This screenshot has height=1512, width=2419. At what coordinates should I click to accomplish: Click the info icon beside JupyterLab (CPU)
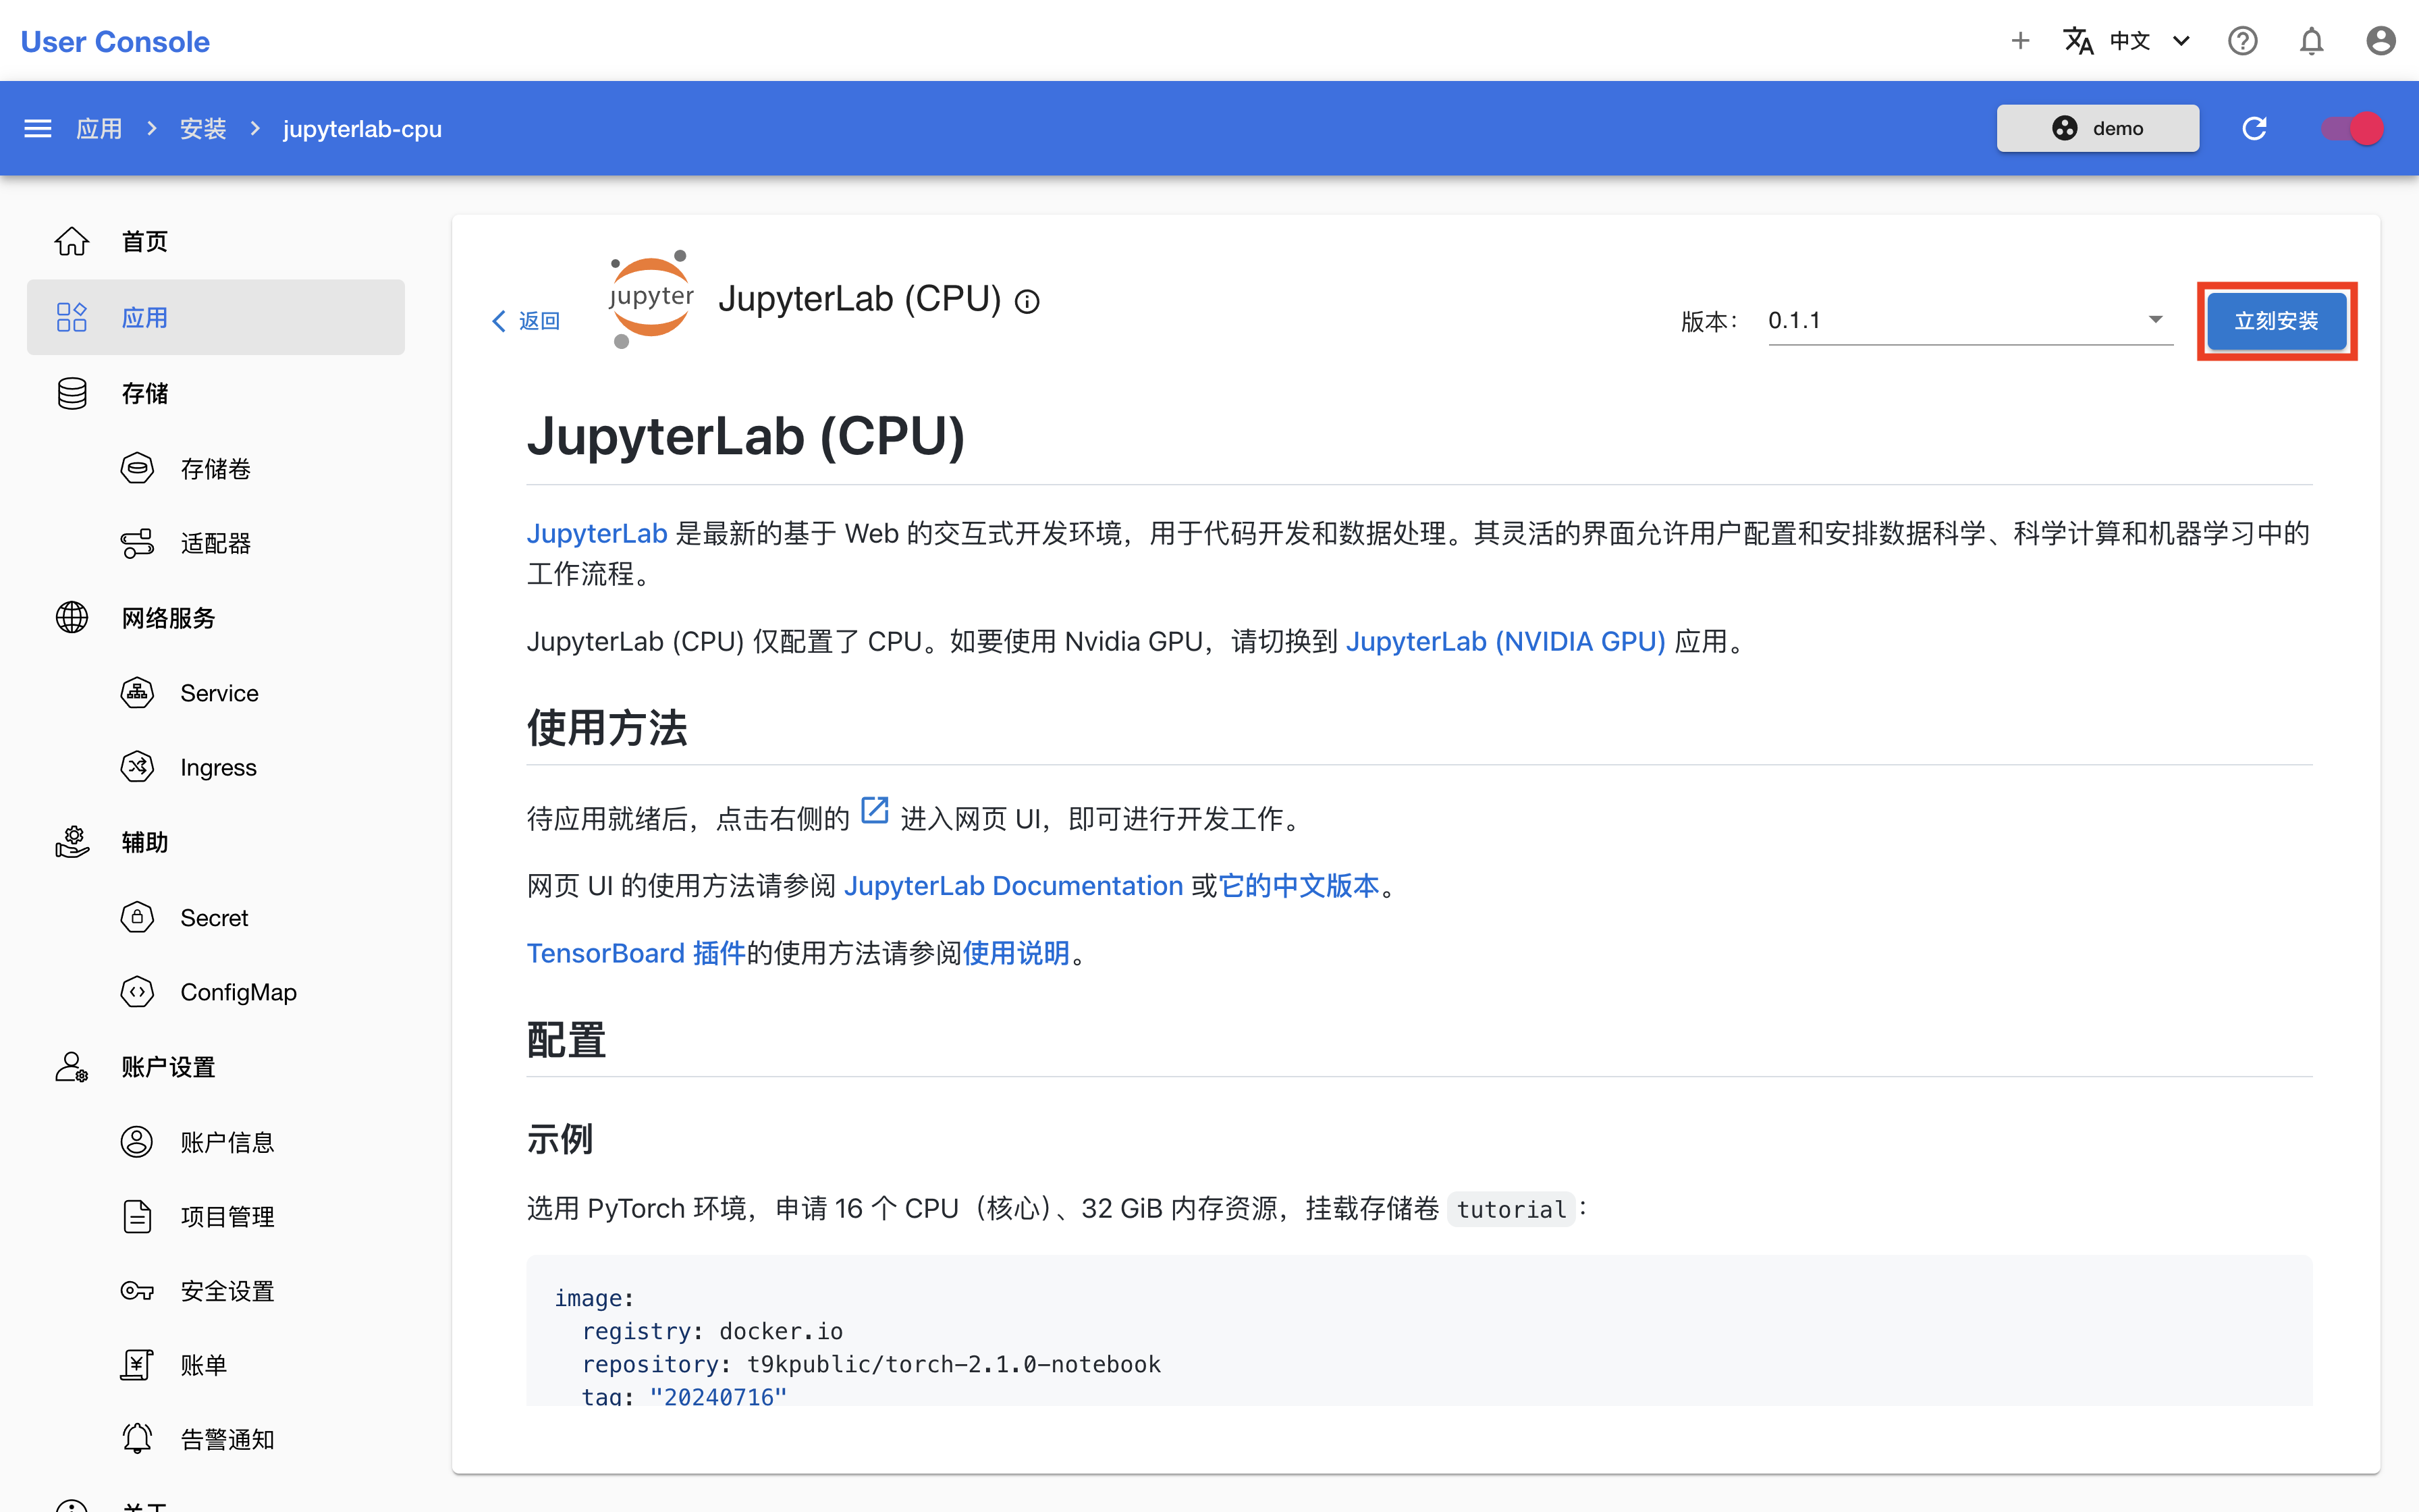1027,301
